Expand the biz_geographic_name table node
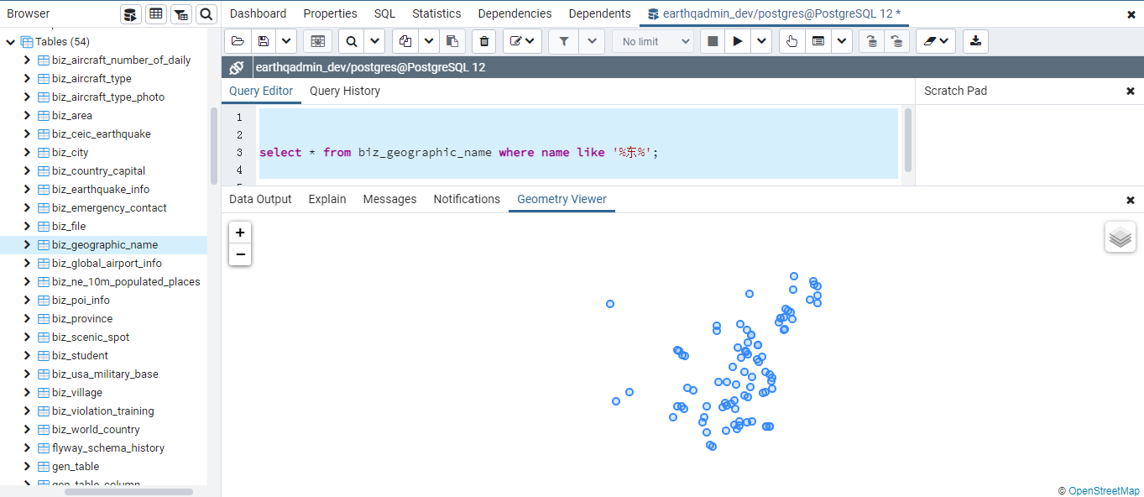This screenshot has height=497, width=1144. (x=27, y=245)
